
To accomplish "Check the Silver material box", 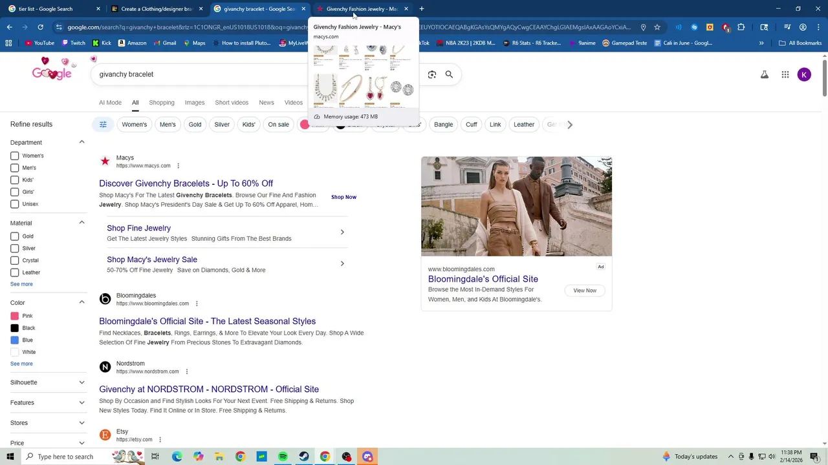I will point(14,249).
